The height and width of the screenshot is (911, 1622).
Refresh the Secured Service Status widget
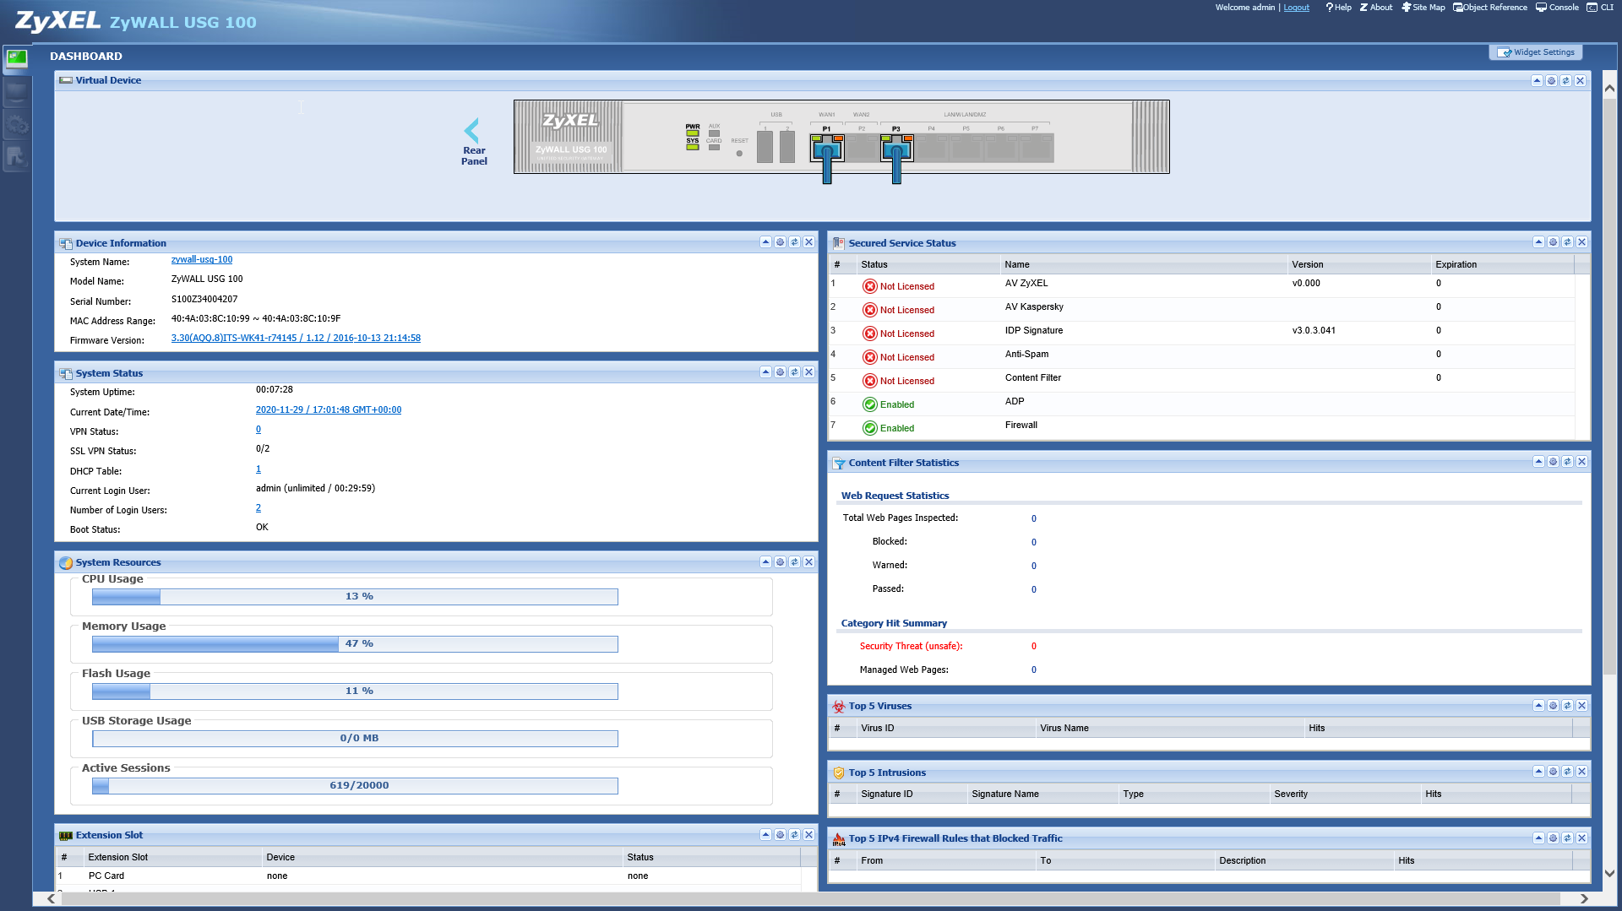tap(1567, 242)
